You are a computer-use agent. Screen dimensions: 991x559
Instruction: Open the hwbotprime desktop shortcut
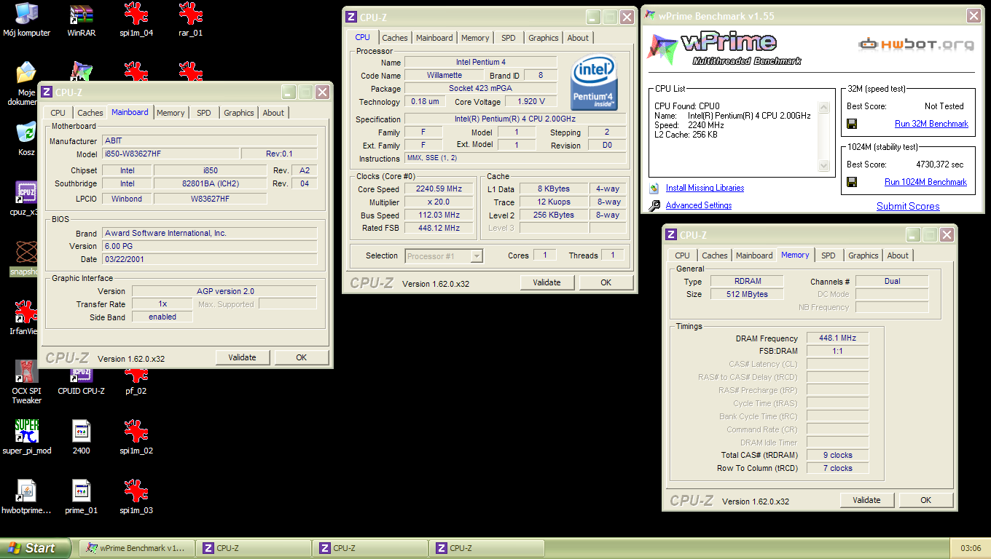point(26,497)
